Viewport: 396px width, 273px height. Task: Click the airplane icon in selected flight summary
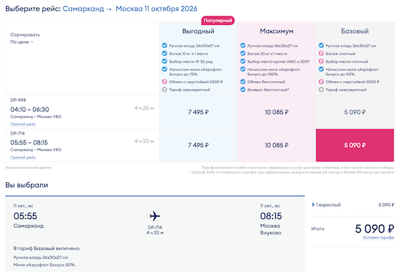coord(155,216)
